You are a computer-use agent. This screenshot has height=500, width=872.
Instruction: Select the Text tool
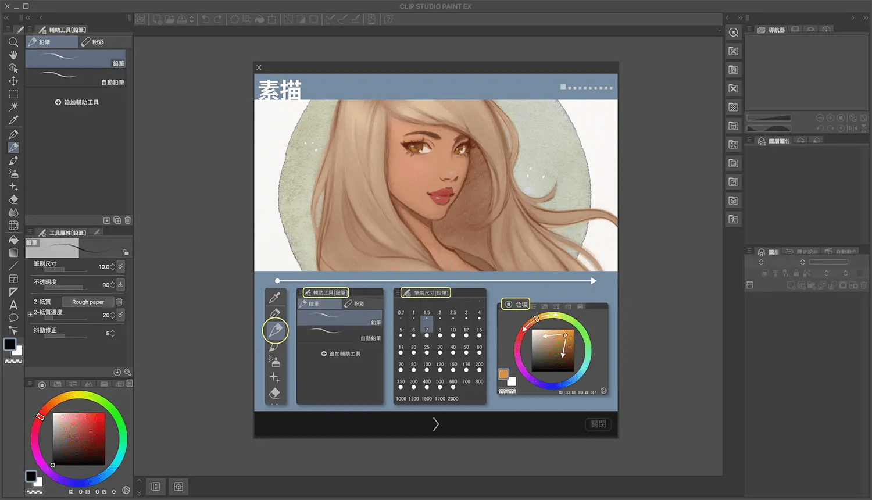point(13,304)
